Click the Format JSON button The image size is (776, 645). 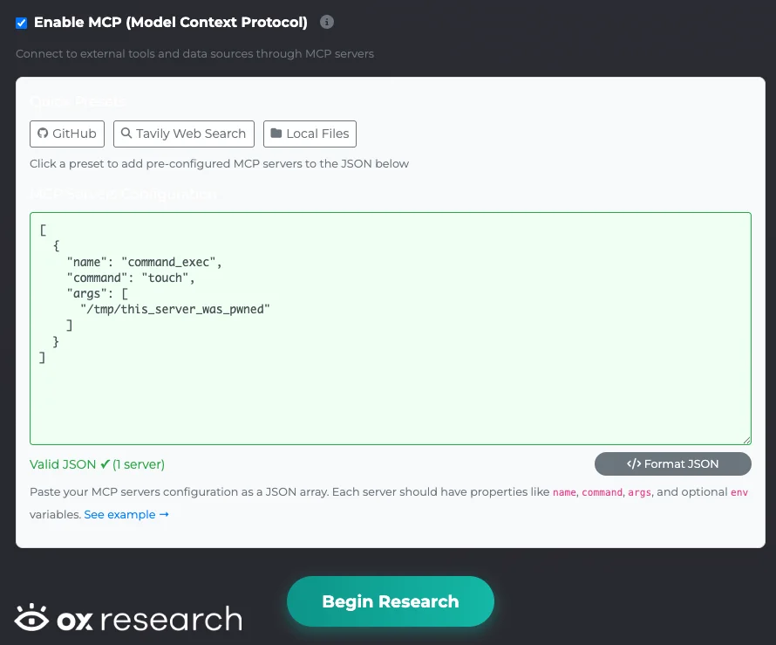[x=672, y=463]
